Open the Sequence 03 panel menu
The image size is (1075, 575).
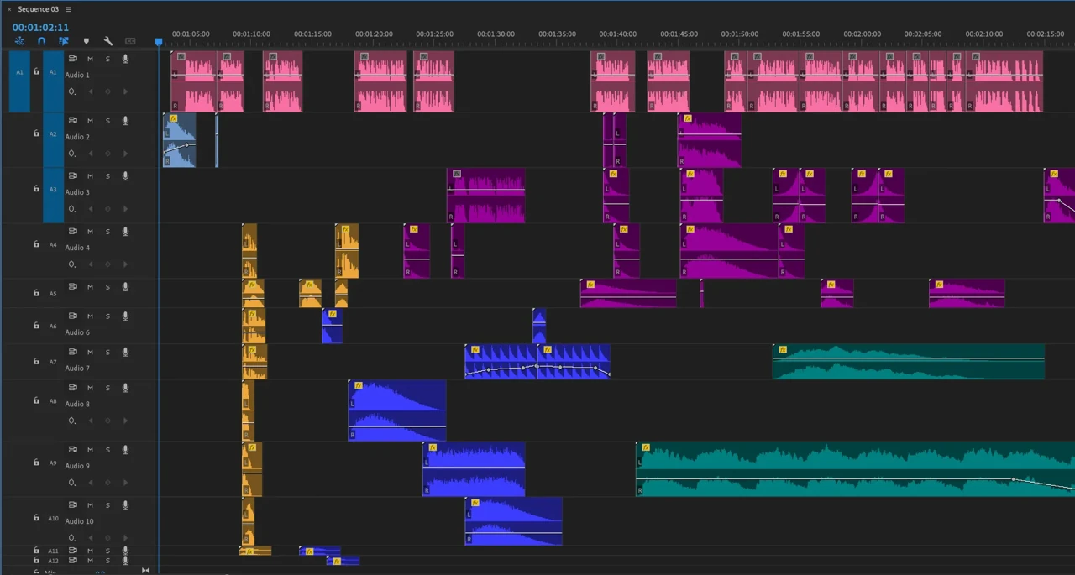[x=68, y=9]
